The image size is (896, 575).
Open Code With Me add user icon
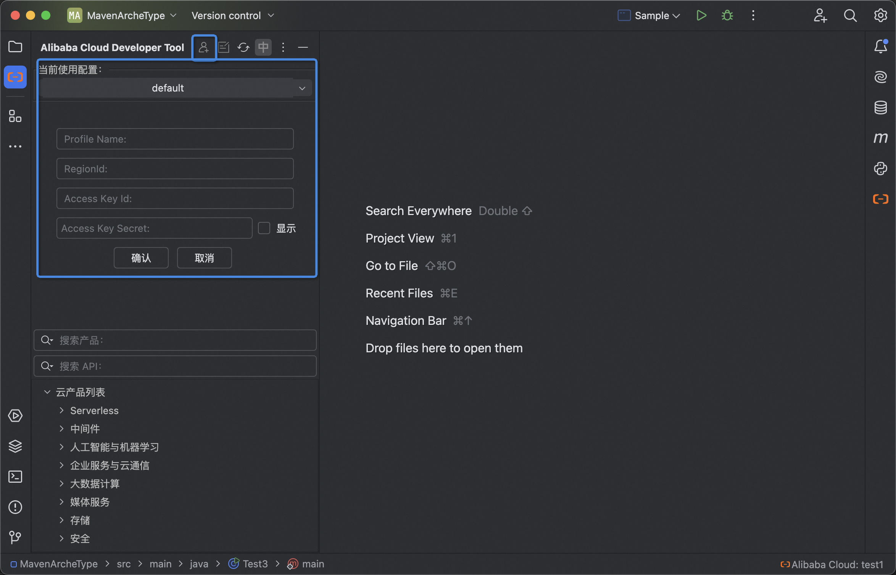click(820, 15)
